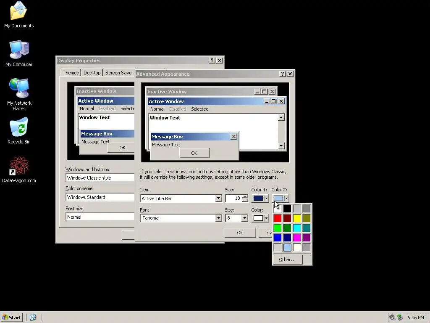This screenshot has height=323, width=430.
Task: Pick magenta in the color palette
Action: (x=297, y=238)
